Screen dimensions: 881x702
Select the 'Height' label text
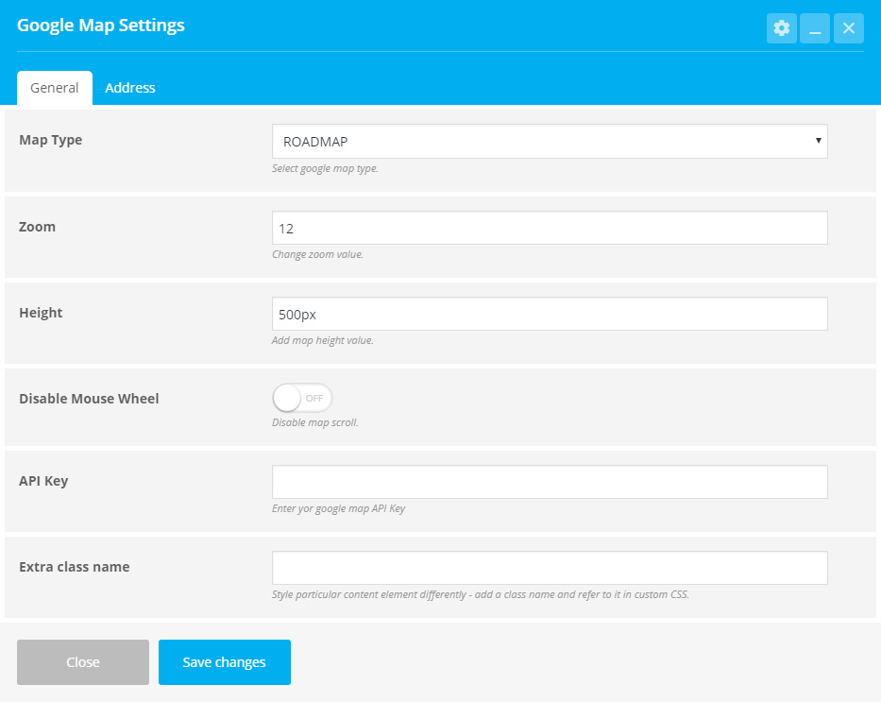(41, 313)
